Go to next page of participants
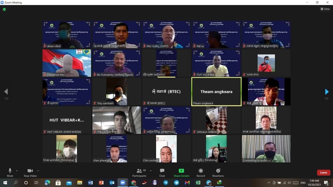Screen dimensions: 333x187 327,92
